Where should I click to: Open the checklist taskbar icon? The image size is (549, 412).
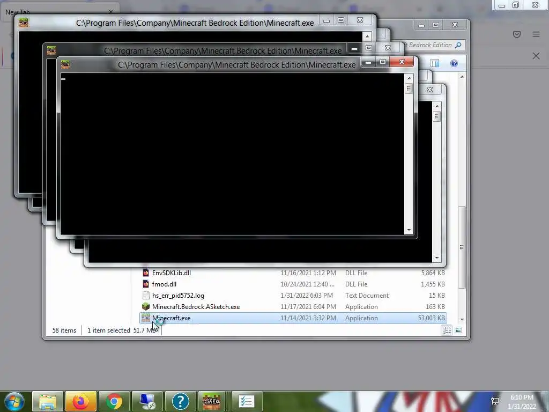coord(247,401)
